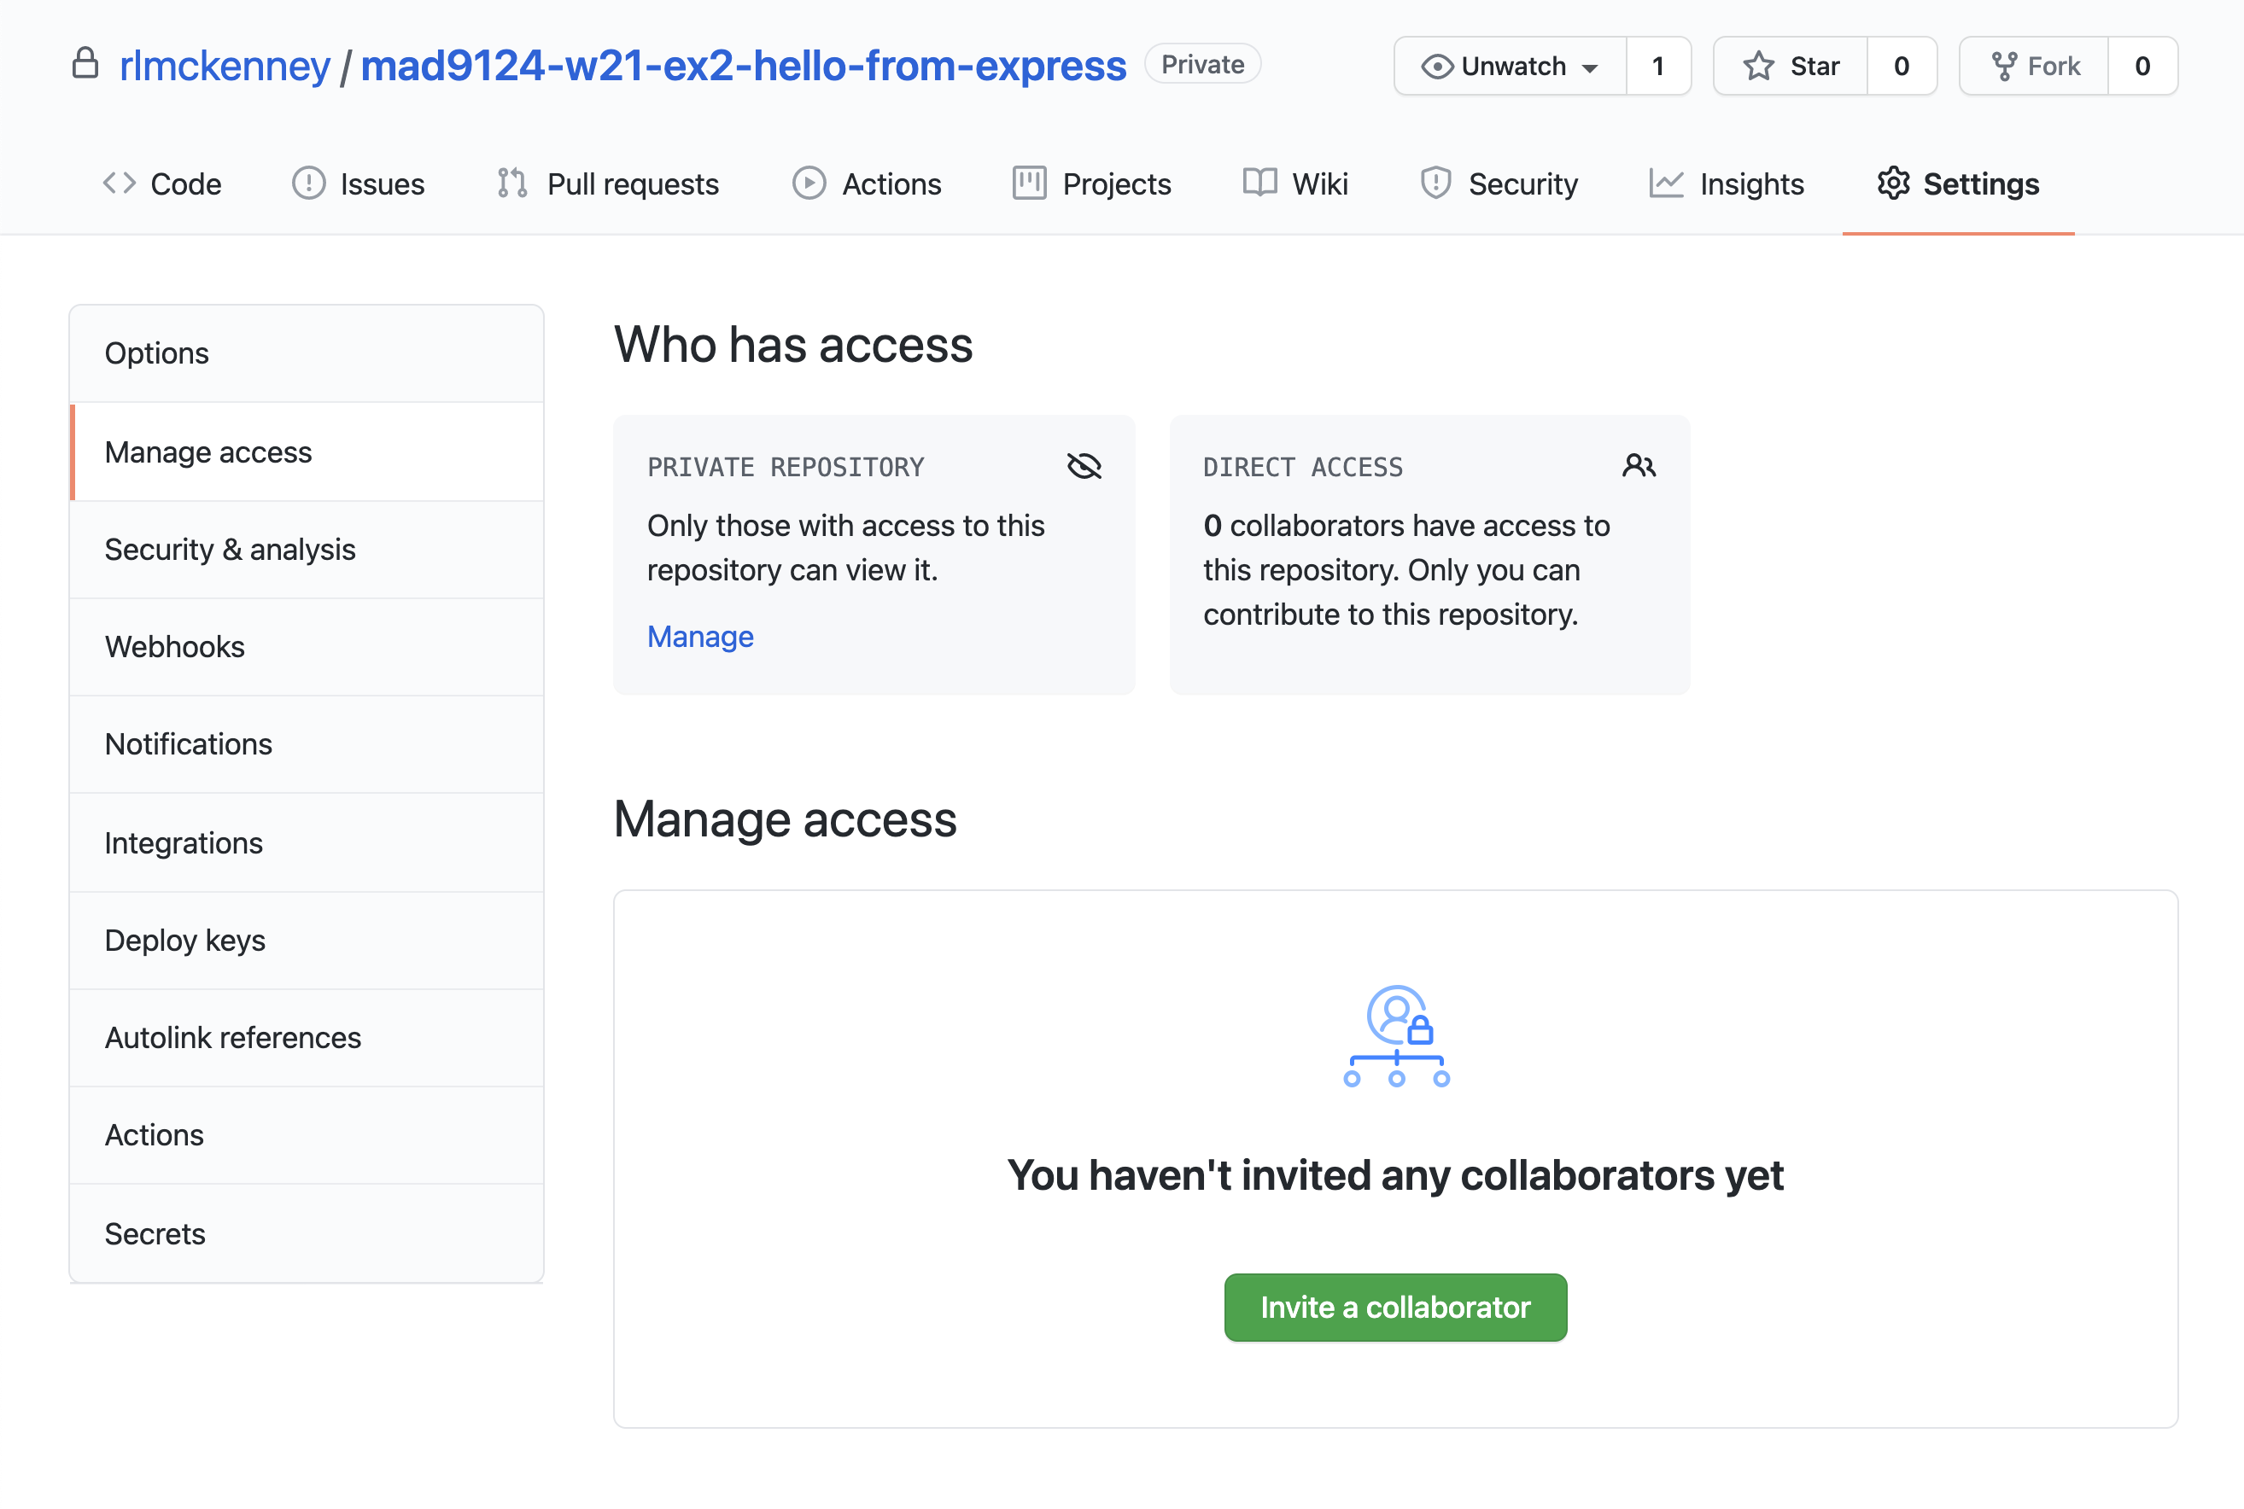The height and width of the screenshot is (1509, 2244).
Task: Open the rlmckenney profile link
Action: [x=225, y=66]
